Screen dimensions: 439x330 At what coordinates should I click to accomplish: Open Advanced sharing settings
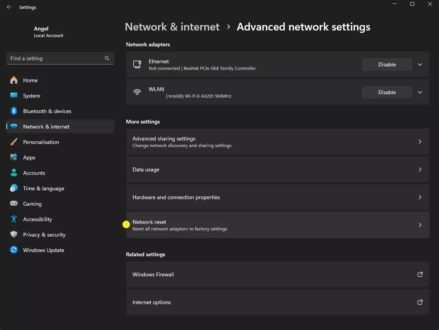pyautogui.click(x=277, y=142)
